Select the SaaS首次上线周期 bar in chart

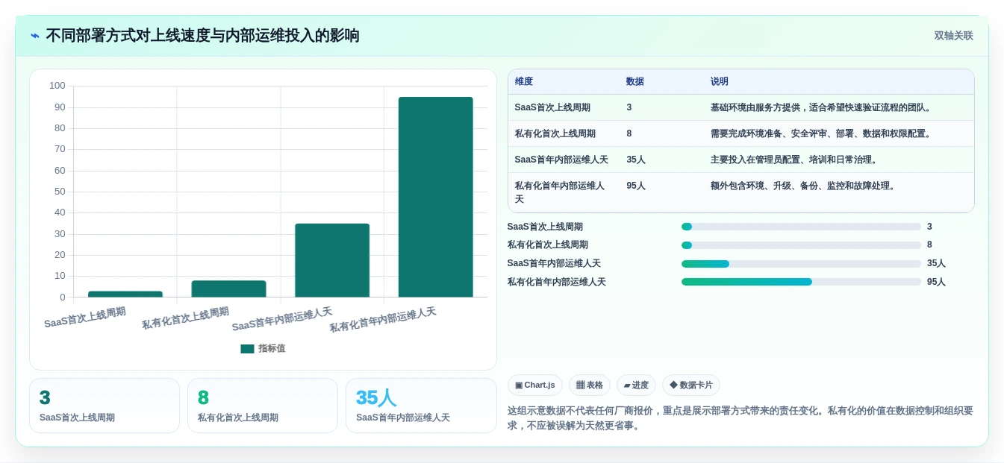[125, 294]
